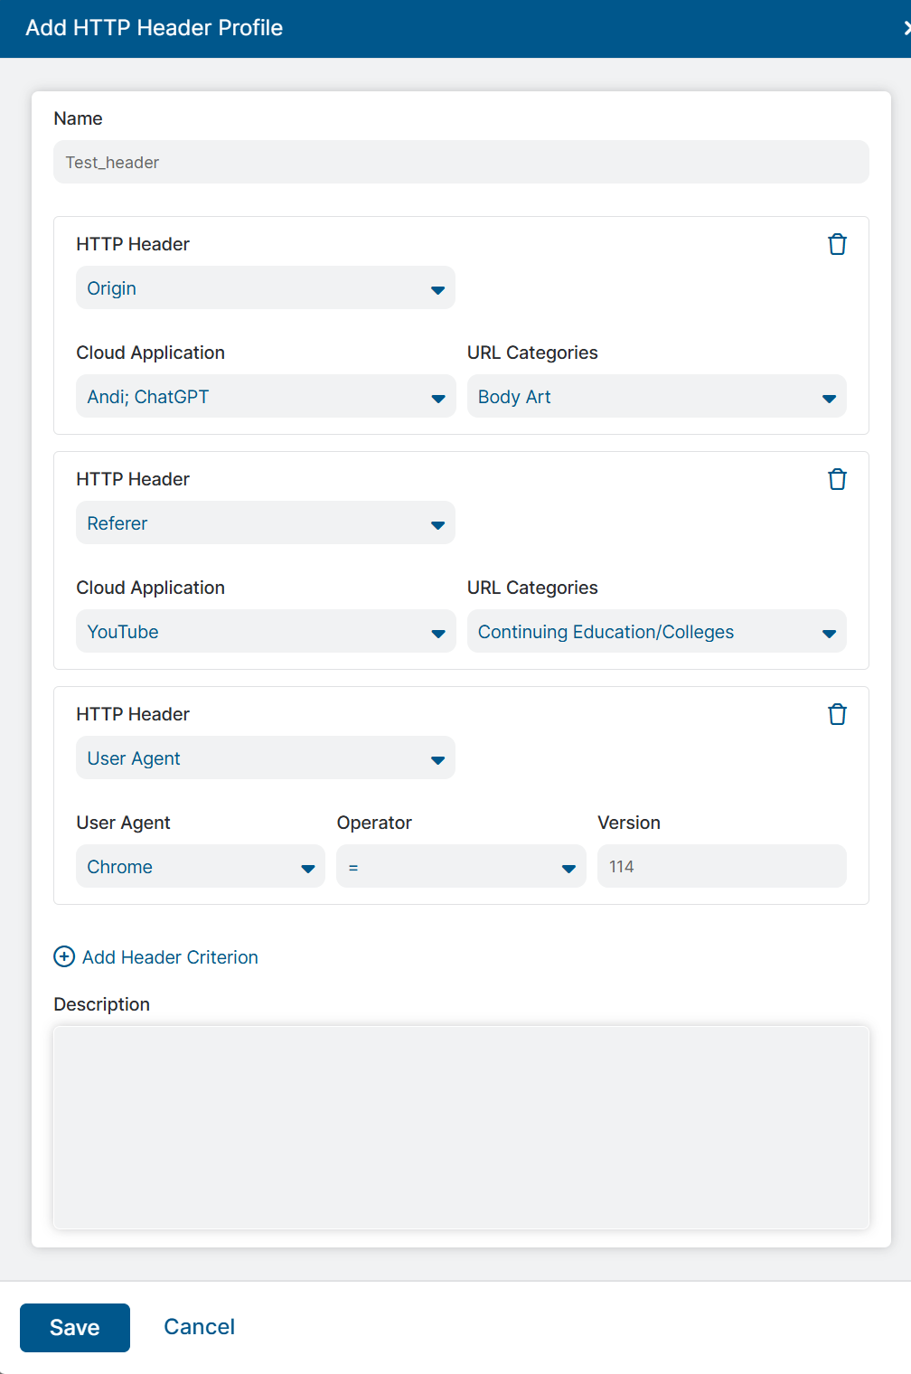Screen dimensions: 911x1374
Task: Delete the Origin HTTP header criterion
Action: click(837, 244)
